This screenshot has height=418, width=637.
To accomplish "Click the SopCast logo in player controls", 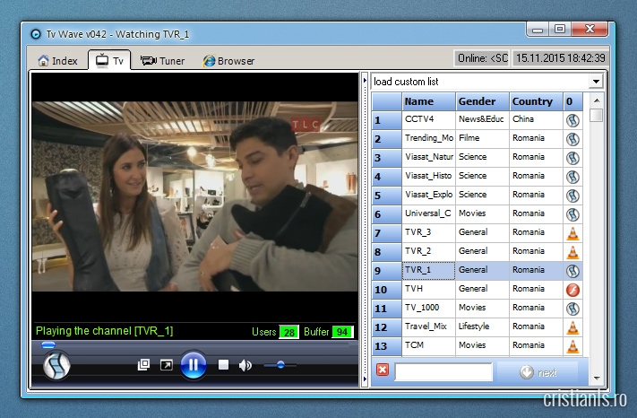I will pyautogui.click(x=56, y=366).
